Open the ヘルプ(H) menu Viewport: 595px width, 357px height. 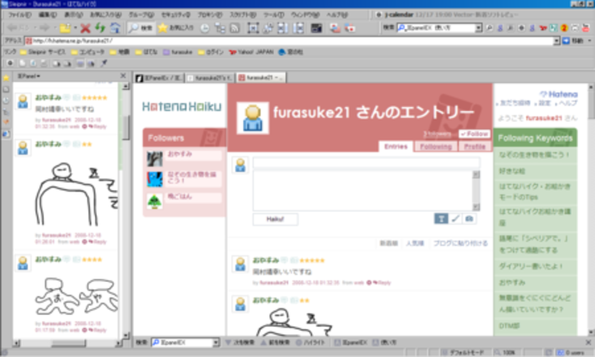tap(337, 15)
